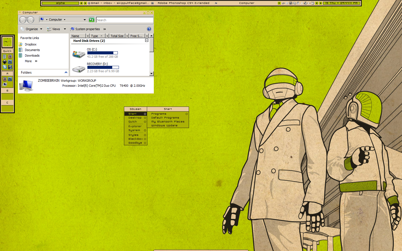Click the alpha workspace label
This screenshot has height=251, width=402.
click(60, 3)
